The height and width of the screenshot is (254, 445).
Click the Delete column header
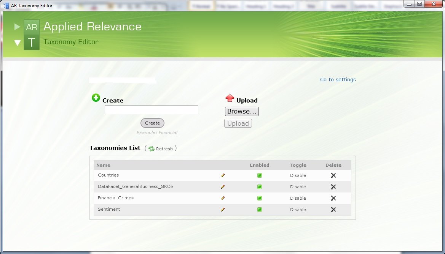(333, 165)
